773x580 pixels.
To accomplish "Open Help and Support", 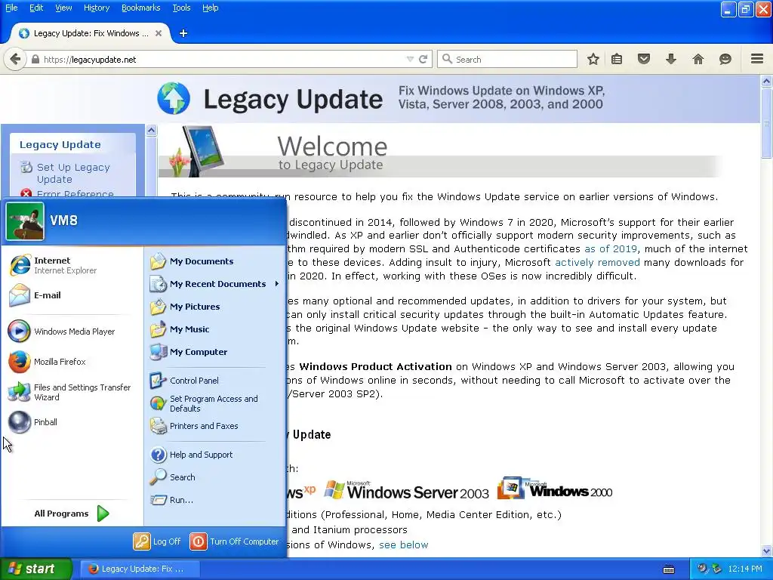I will (215, 455).
